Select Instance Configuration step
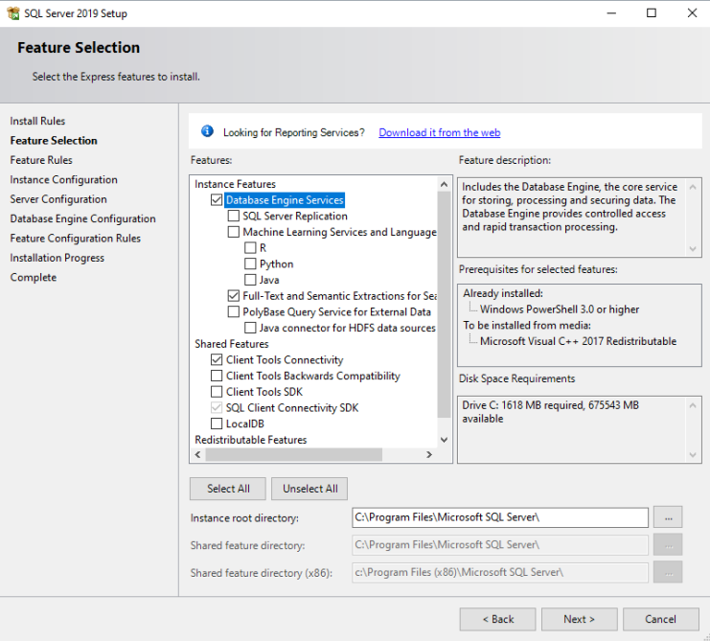Viewport: 710px width, 641px height. point(64,179)
